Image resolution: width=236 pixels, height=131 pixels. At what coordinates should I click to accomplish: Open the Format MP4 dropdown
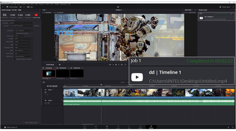click(x=23, y=38)
